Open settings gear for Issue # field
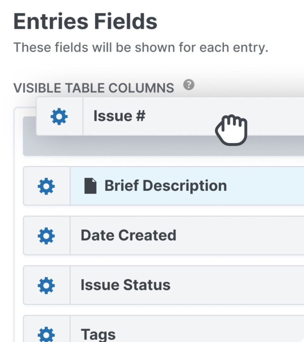The height and width of the screenshot is (342, 304). (x=59, y=117)
